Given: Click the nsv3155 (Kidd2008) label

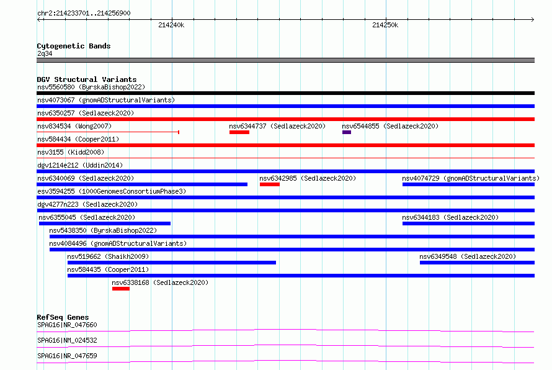Looking at the screenshot, I should point(71,152).
